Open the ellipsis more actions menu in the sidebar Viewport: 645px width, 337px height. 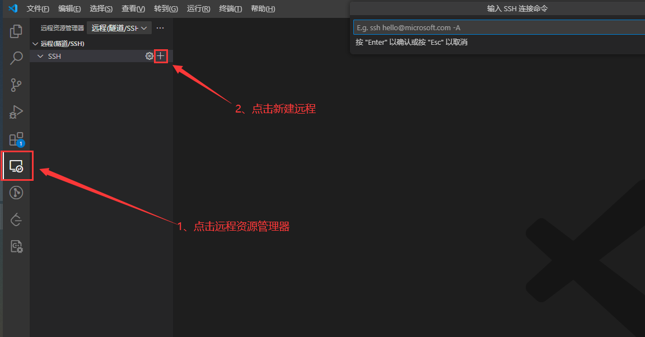click(x=161, y=28)
